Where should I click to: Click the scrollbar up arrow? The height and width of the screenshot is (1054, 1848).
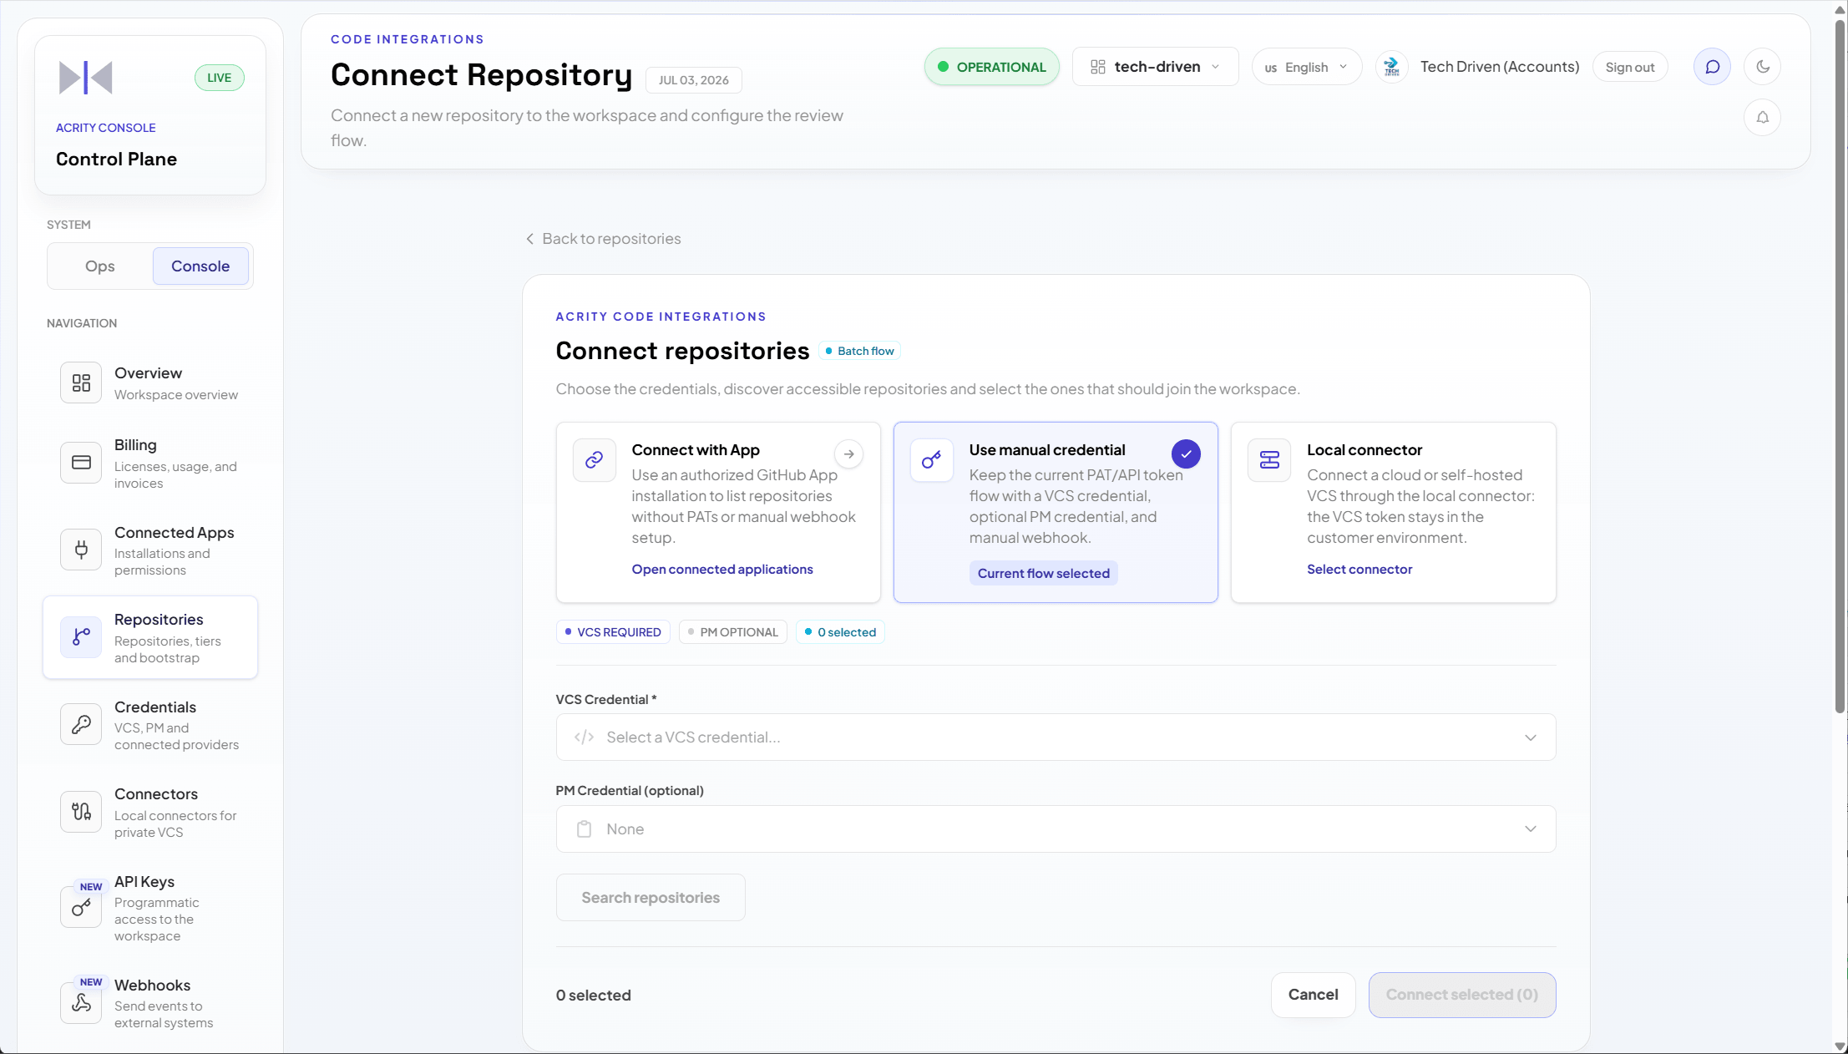point(1840,10)
